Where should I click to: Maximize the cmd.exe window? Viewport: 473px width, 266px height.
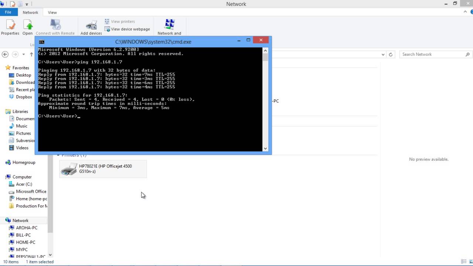(248, 40)
